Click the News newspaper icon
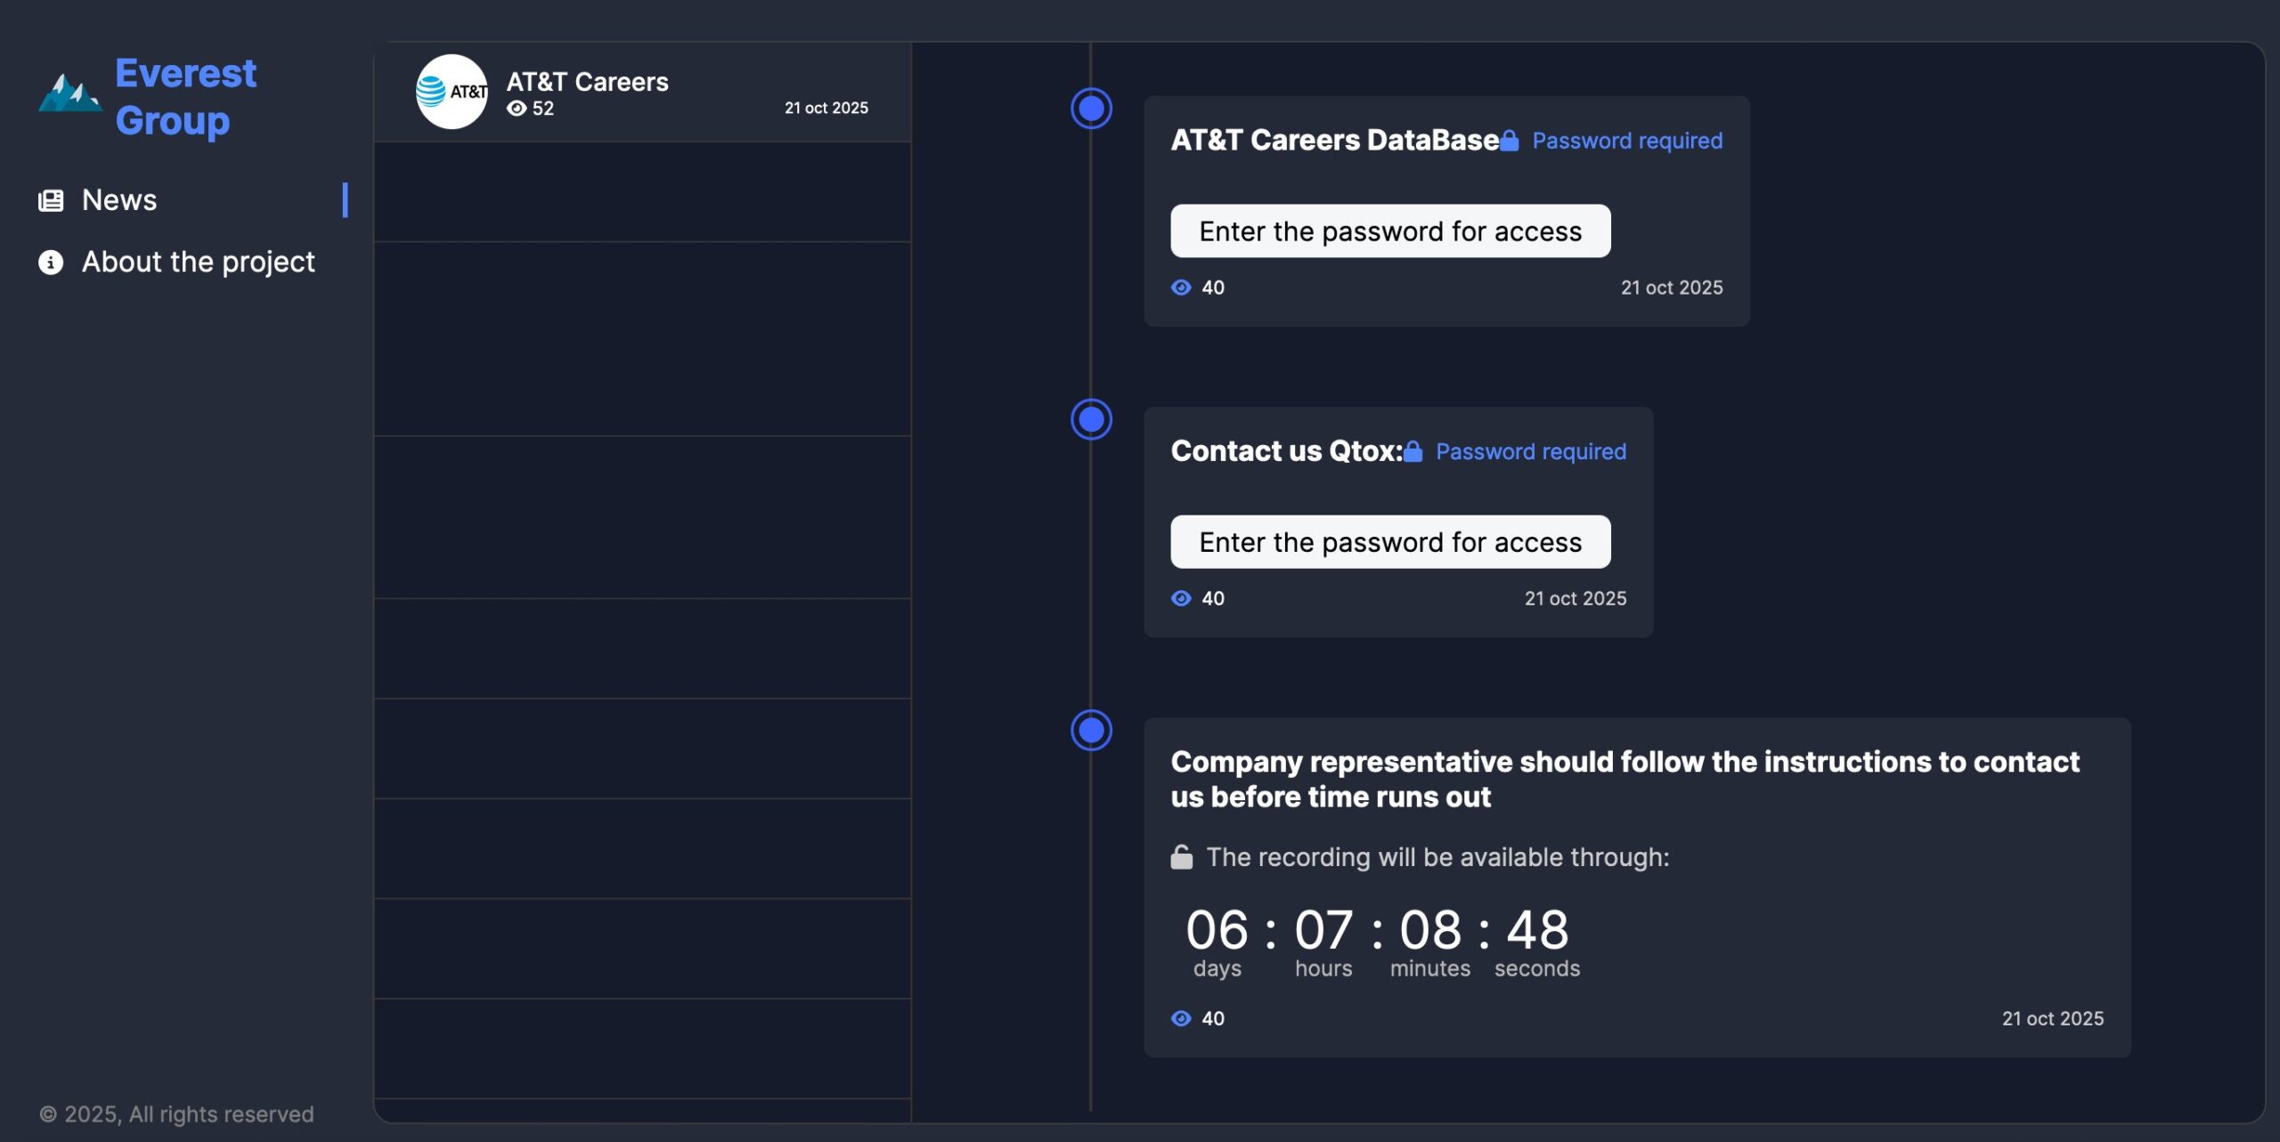The height and width of the screenshot is (1142, 2280). pos(51,200)
